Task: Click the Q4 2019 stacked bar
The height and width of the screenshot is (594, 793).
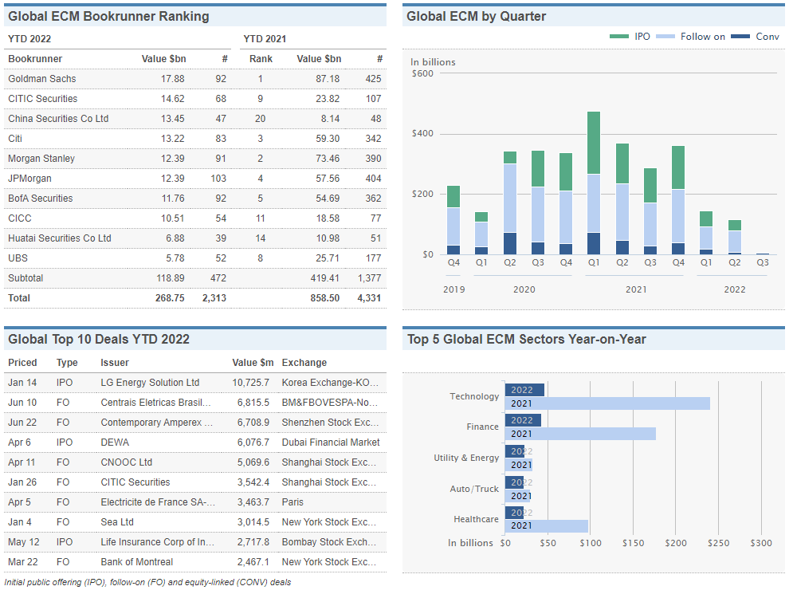Action: [453, 220]
